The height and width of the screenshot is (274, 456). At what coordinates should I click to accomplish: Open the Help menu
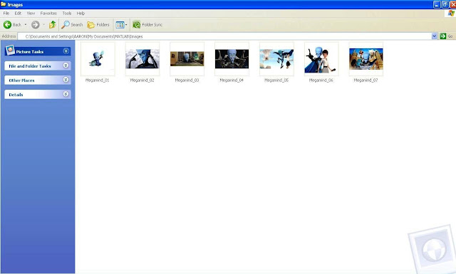(x=81, y=14)
